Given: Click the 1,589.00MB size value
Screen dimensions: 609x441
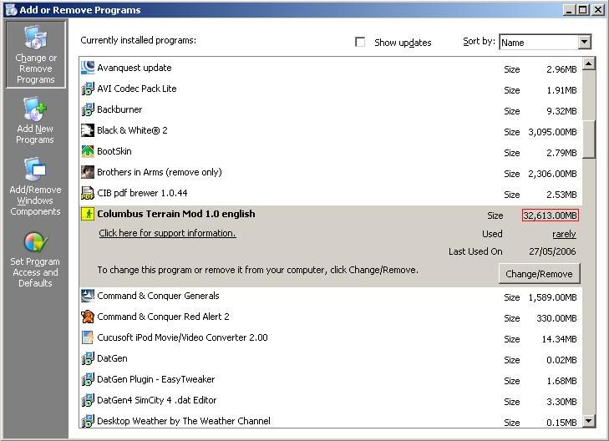Looking at the screenshot, I should pos(552,297).
